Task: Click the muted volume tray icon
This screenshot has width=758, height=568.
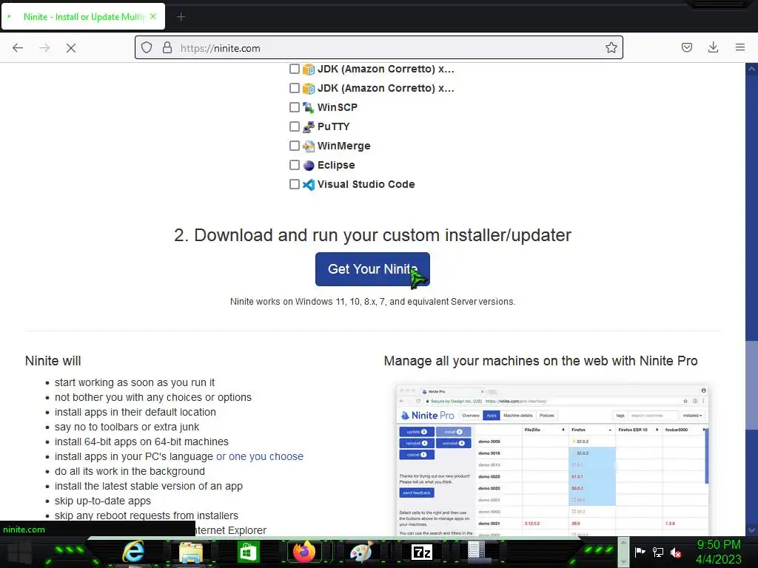Action: (676, 552)
